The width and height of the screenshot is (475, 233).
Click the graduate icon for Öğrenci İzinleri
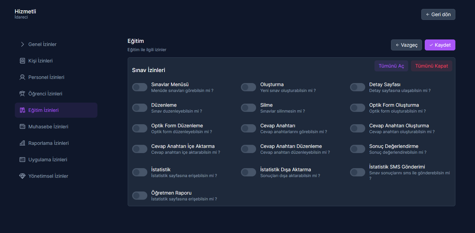coord(22,94)
